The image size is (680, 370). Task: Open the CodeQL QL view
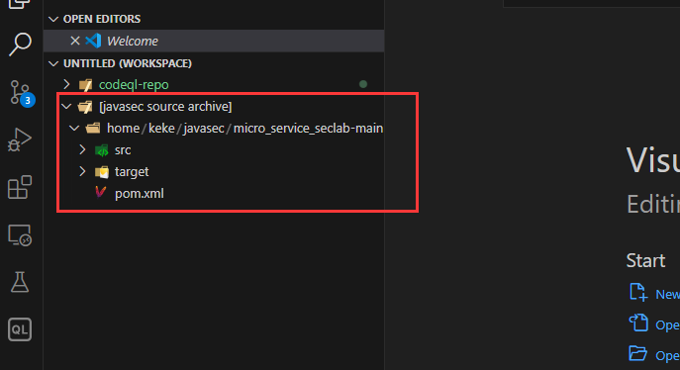20,329
